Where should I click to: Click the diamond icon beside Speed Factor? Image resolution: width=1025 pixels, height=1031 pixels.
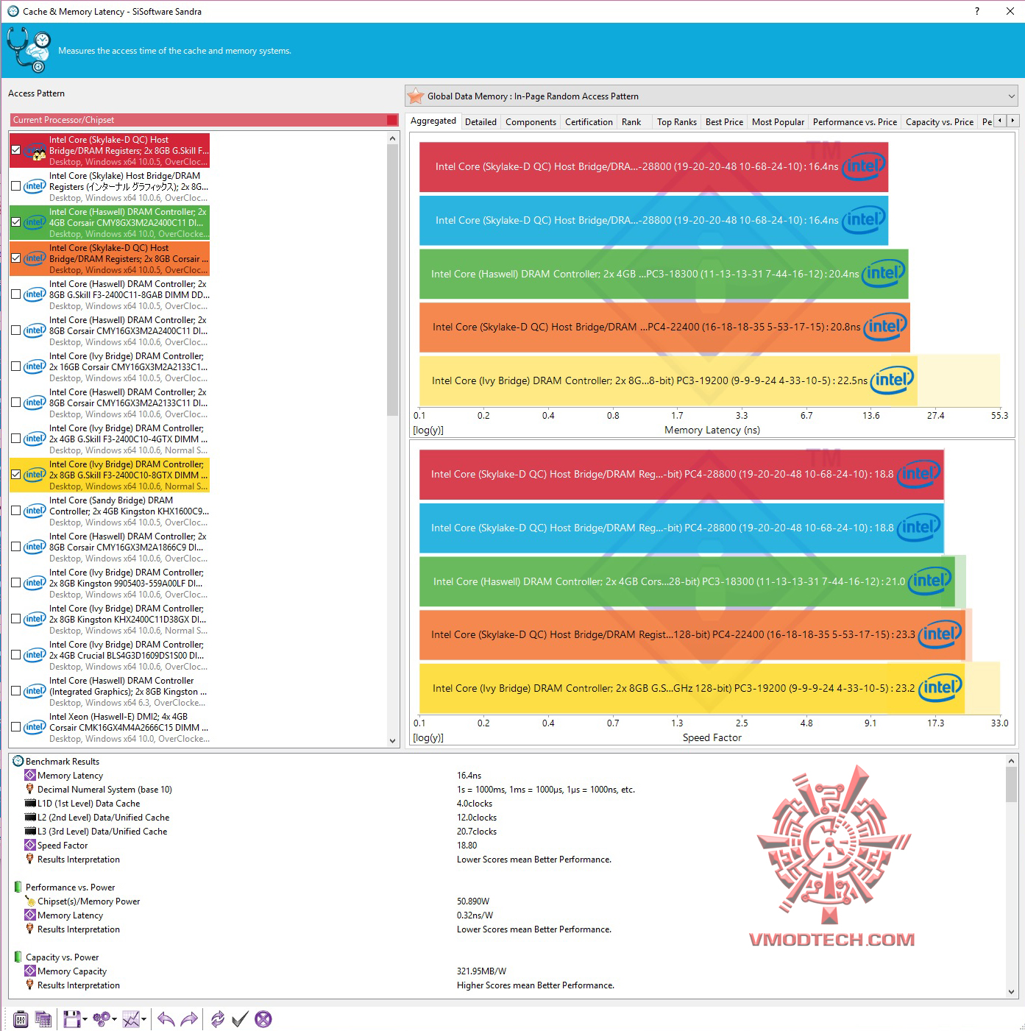coord(30,846)
